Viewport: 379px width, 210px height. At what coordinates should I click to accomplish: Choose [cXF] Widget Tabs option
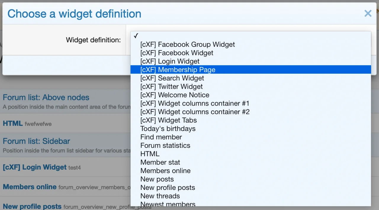[x=168, y=120]
